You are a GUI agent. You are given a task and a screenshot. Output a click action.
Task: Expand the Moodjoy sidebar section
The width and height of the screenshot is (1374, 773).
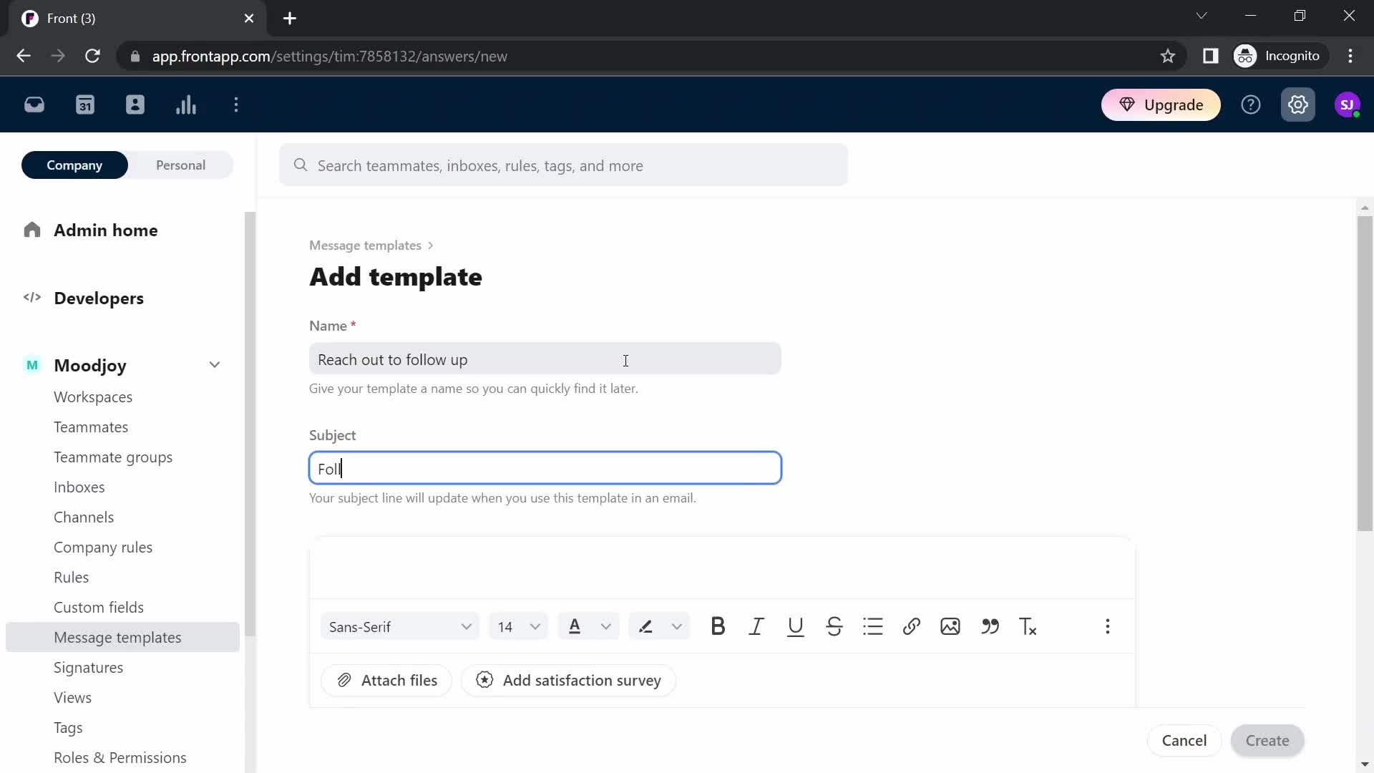tap(214, 365)
